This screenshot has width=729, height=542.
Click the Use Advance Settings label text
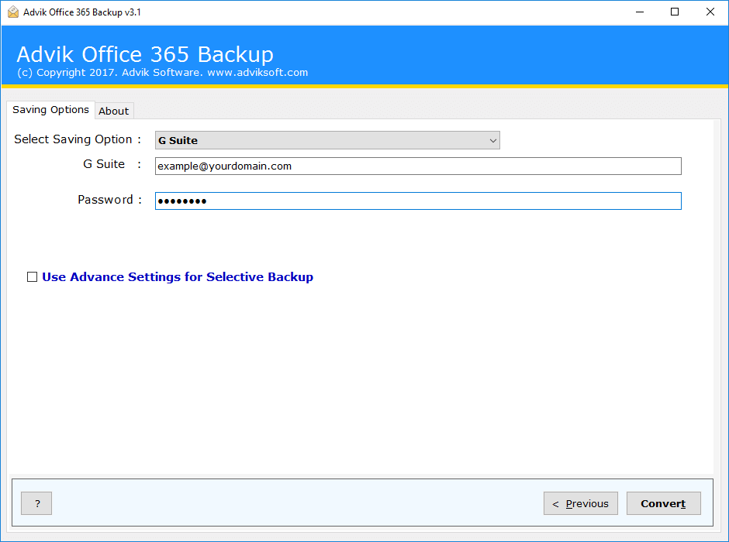[x=178, y=277]
